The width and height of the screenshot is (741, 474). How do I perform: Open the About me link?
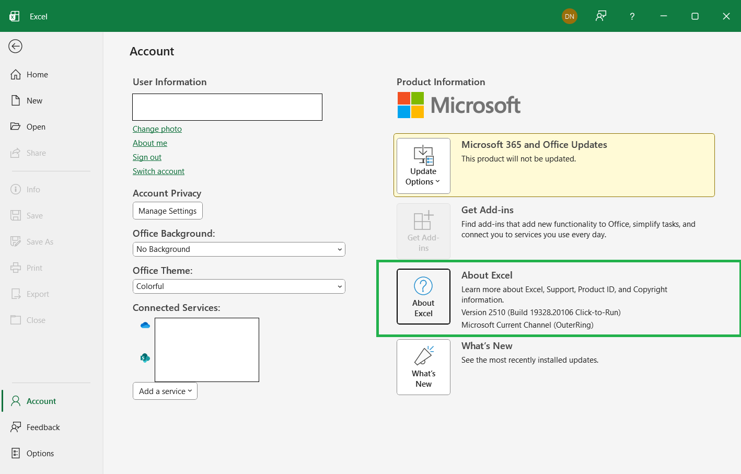pyautogui.click(x=150, y=143)
